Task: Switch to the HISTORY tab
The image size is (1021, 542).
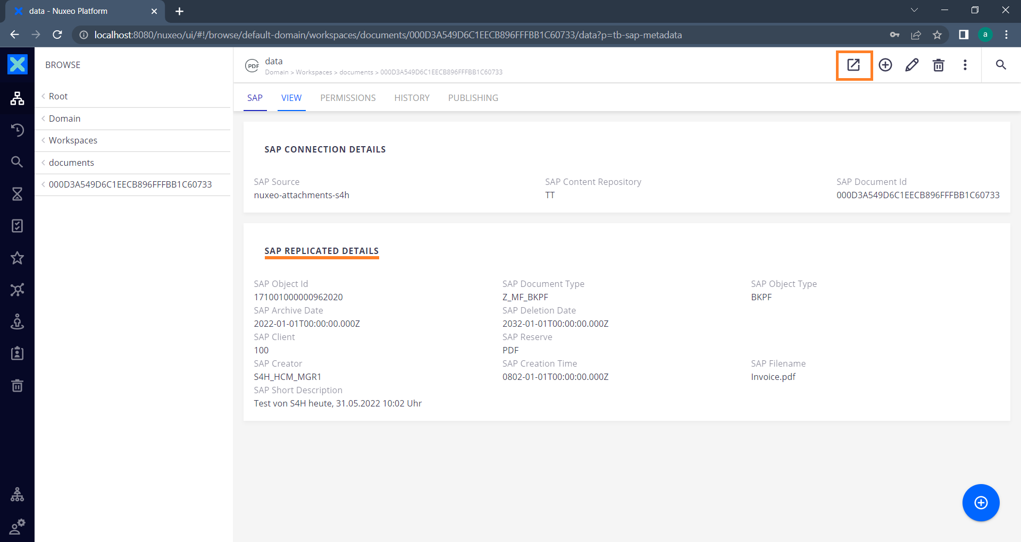Action: tap(412, 98)
